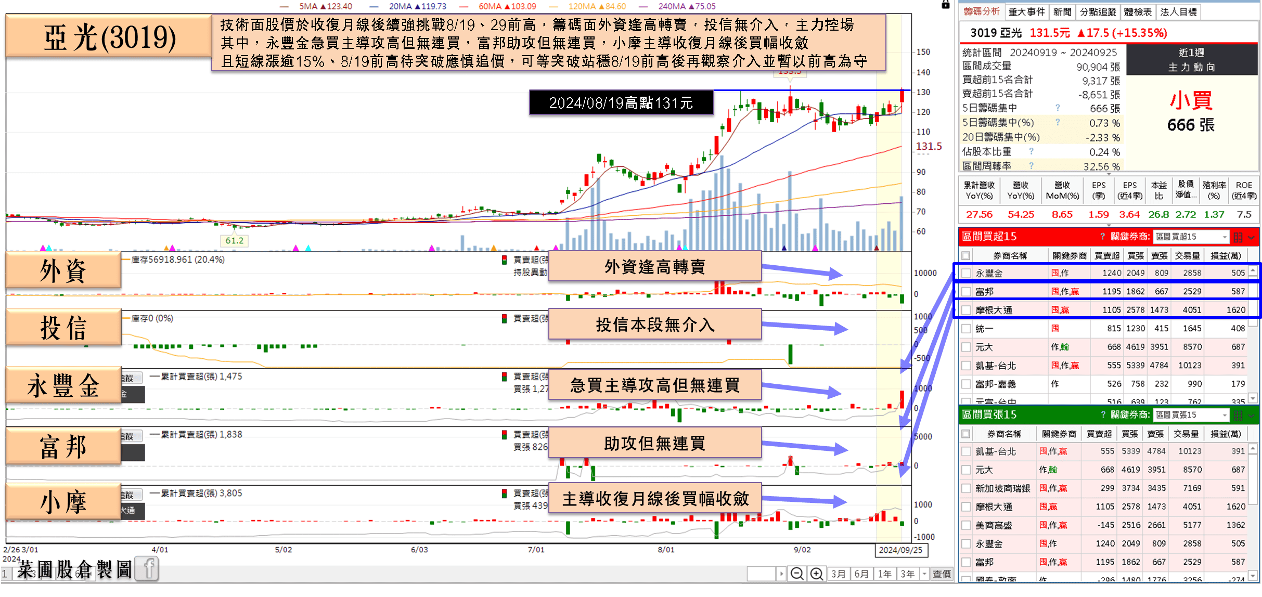Open the help icon next to 佔股本比重

[1031, 151]
